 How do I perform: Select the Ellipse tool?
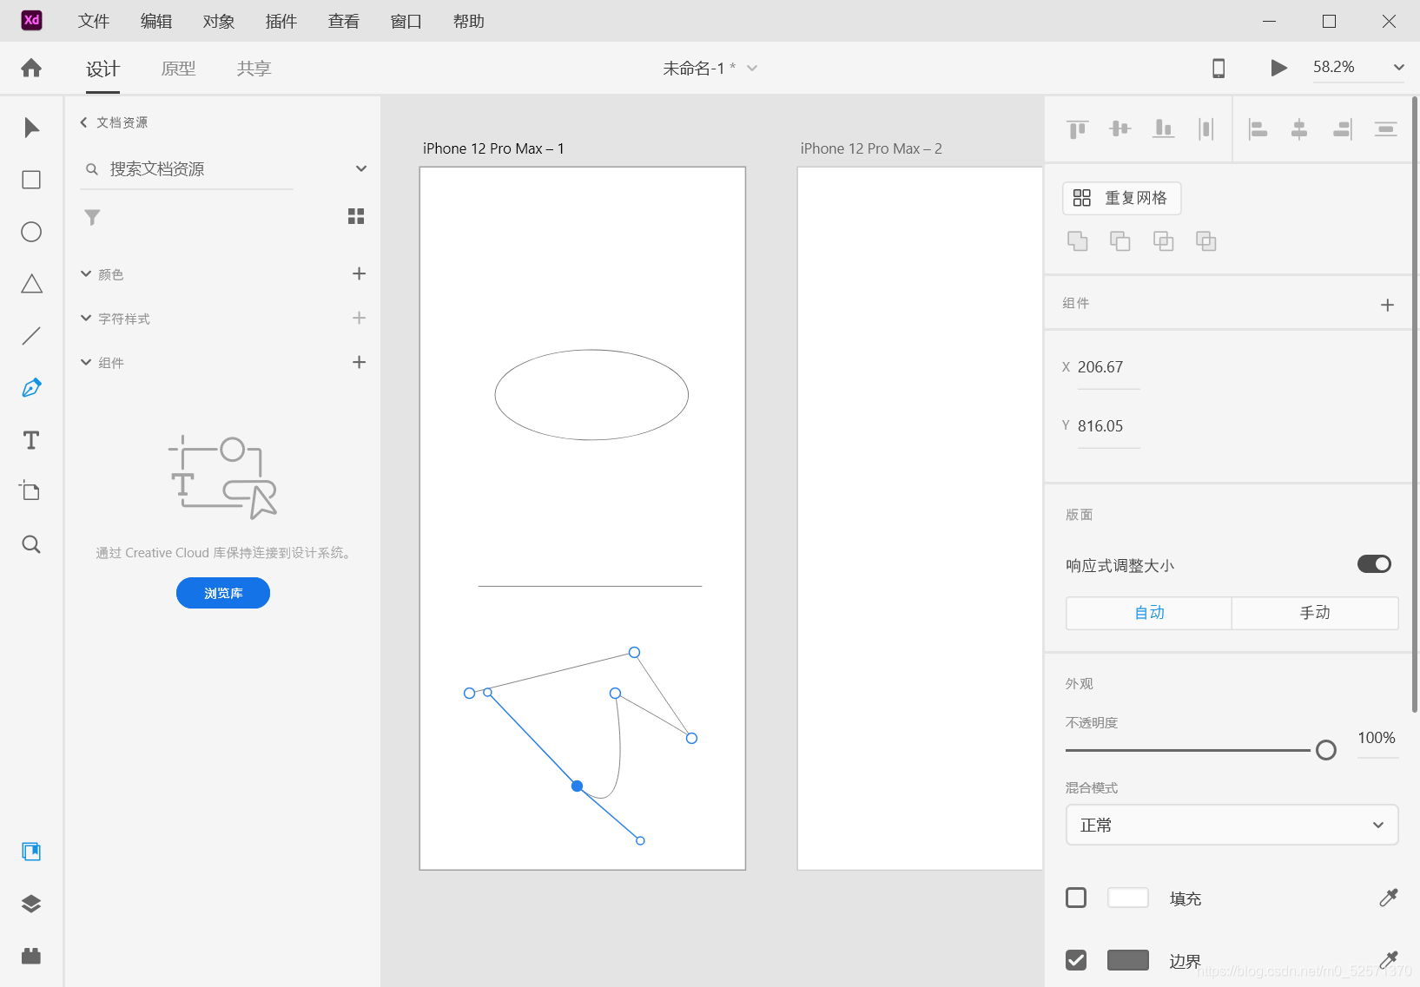31,232
